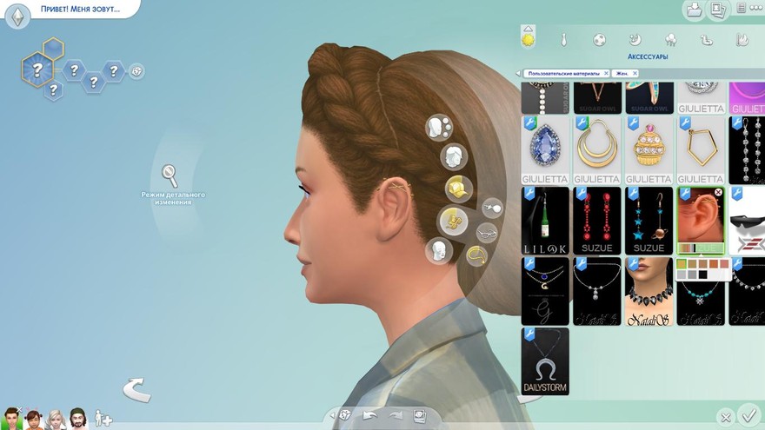Select the brown-haired Sim in green portrait
Viewport: 765px width, 430px height.
click(10, 419)
